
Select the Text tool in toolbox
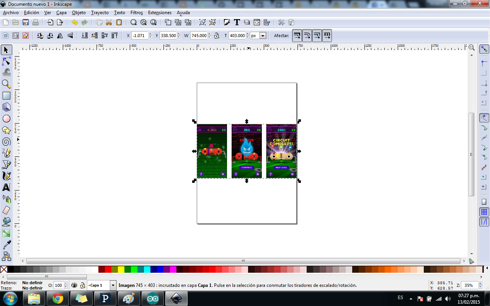(7, 187)
